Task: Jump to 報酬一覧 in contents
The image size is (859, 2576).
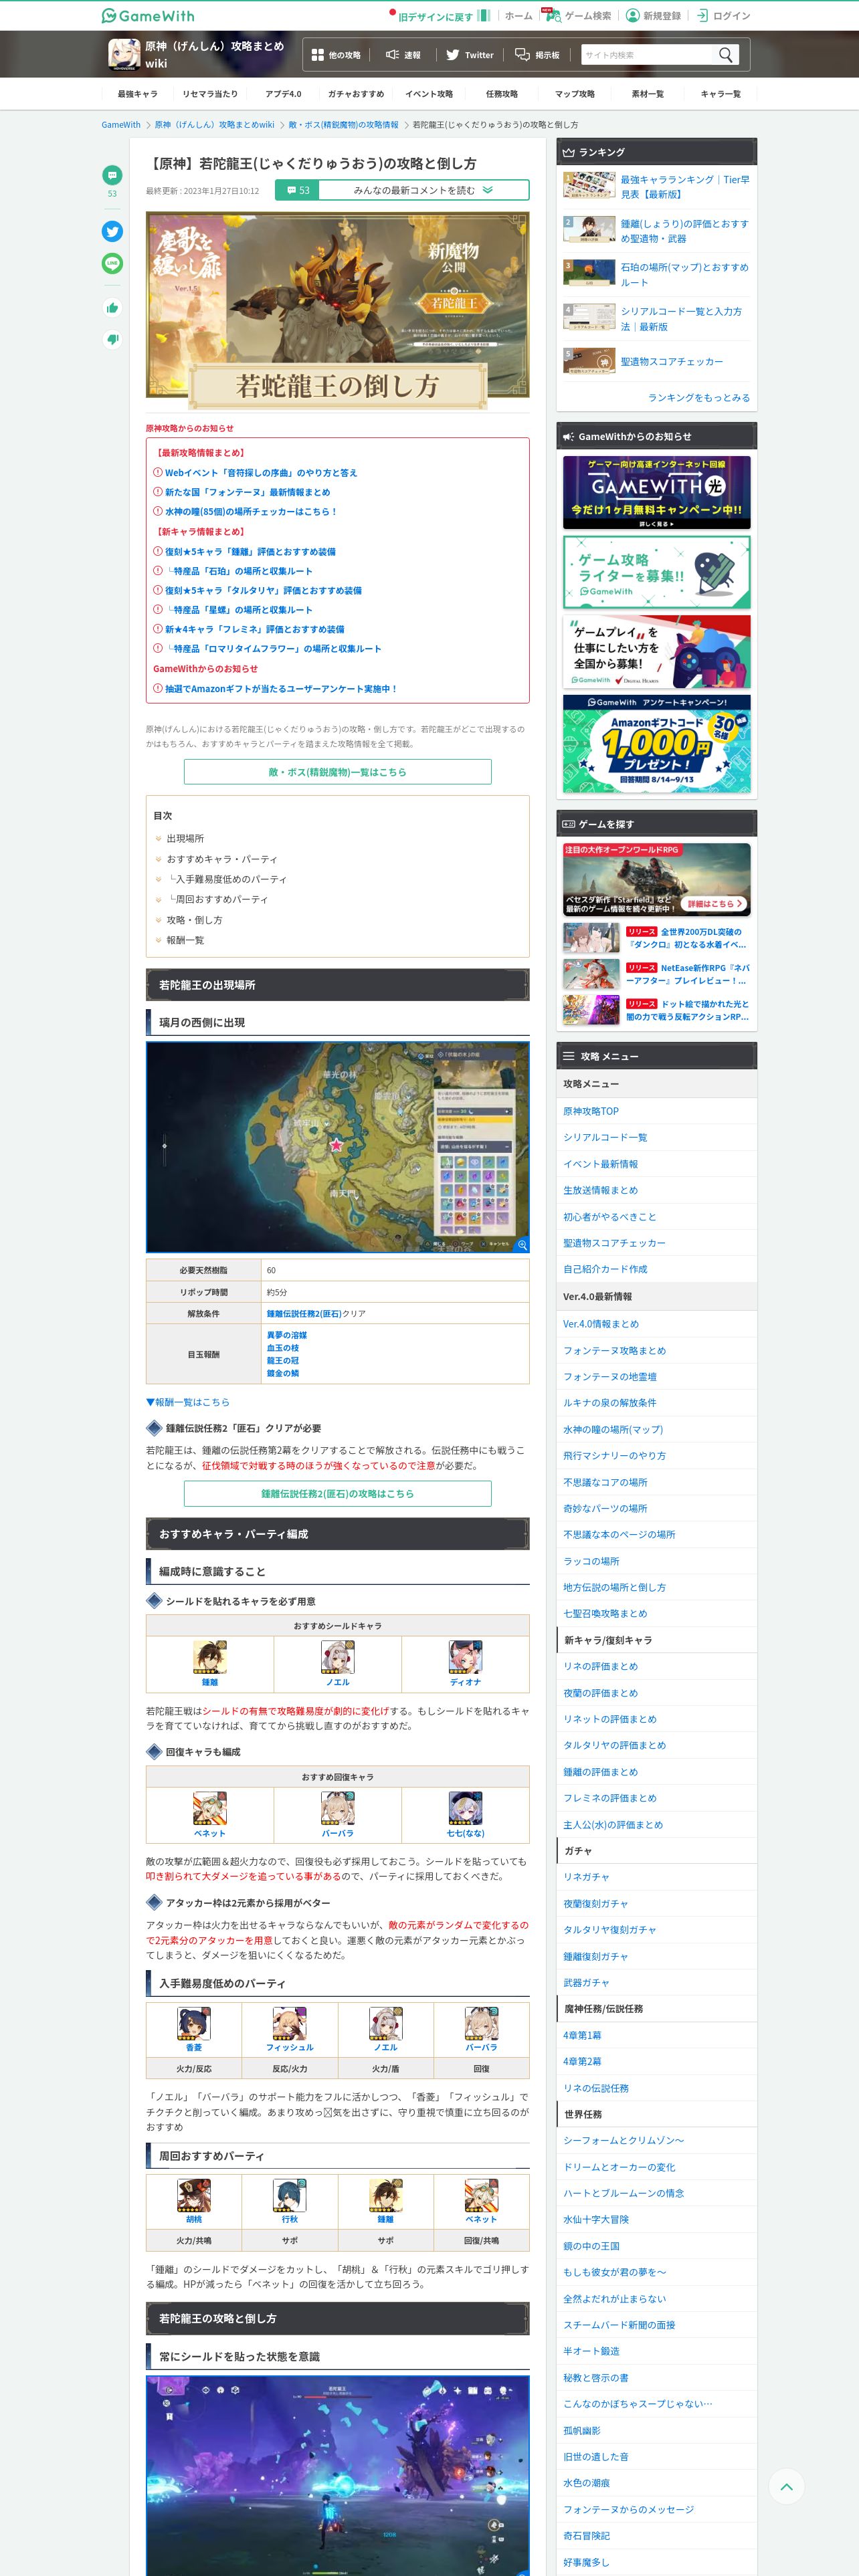Action: pyautogui.click(x=185, y=940)
